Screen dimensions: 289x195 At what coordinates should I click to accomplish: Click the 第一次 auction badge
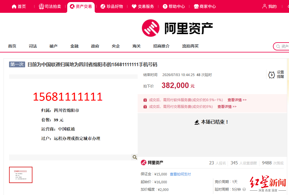click(17, 64)
